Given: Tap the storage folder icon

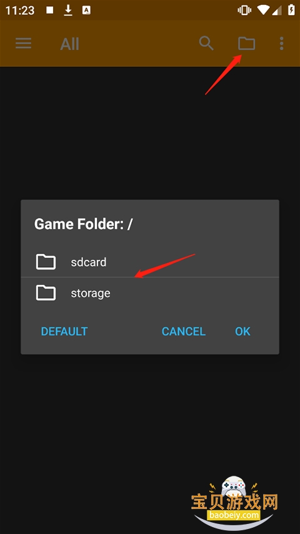Looking at the screenshot, I should 46,293.
